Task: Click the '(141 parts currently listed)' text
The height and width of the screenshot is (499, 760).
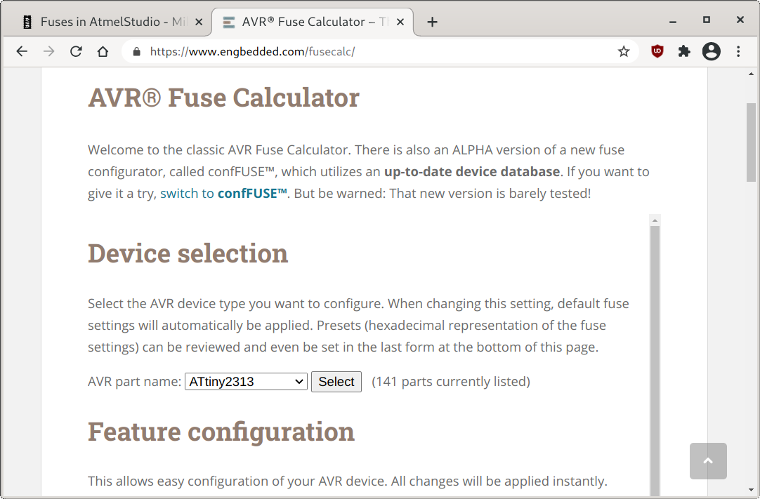Action: tap(451, 382)
